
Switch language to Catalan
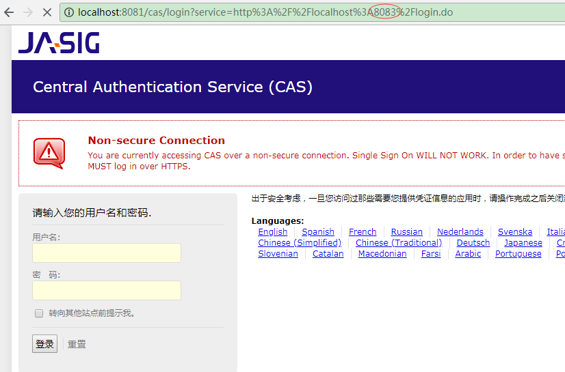point(328,253)
